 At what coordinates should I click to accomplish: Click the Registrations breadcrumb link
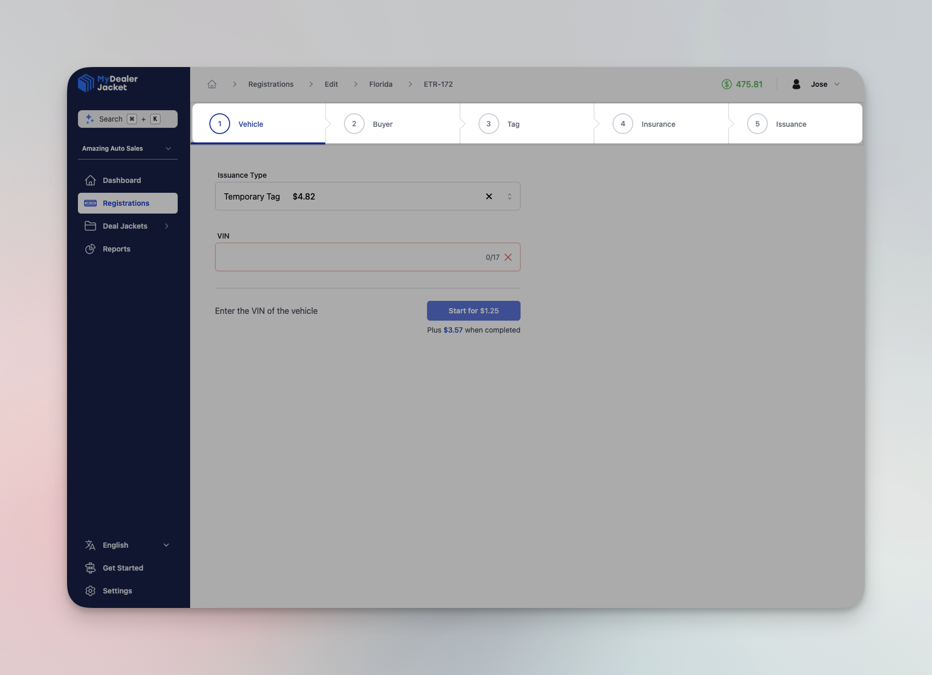tap(271, 84)
